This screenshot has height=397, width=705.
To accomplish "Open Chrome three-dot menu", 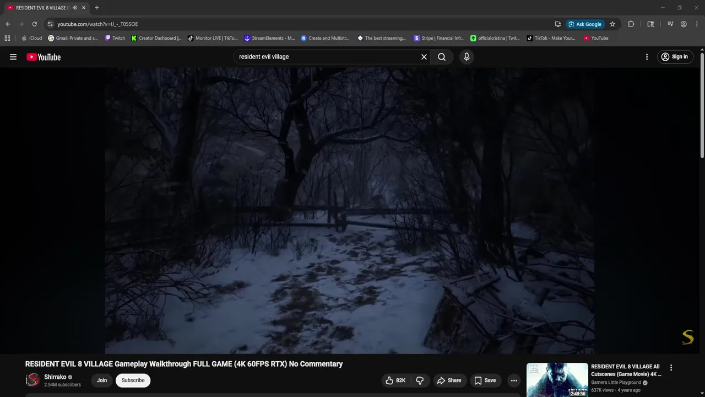I will coord(697,24).
